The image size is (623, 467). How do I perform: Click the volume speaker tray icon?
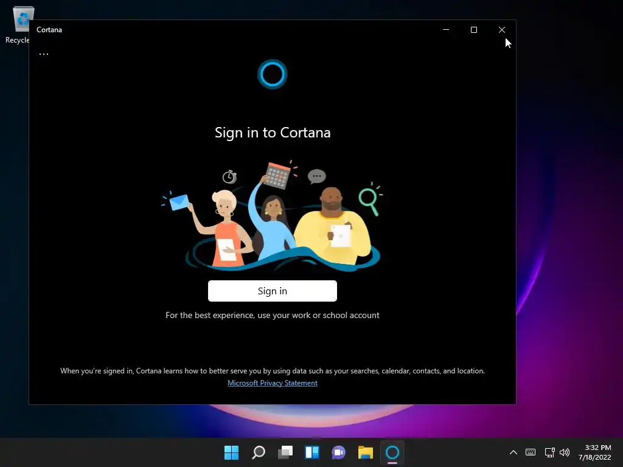(565, 452)
